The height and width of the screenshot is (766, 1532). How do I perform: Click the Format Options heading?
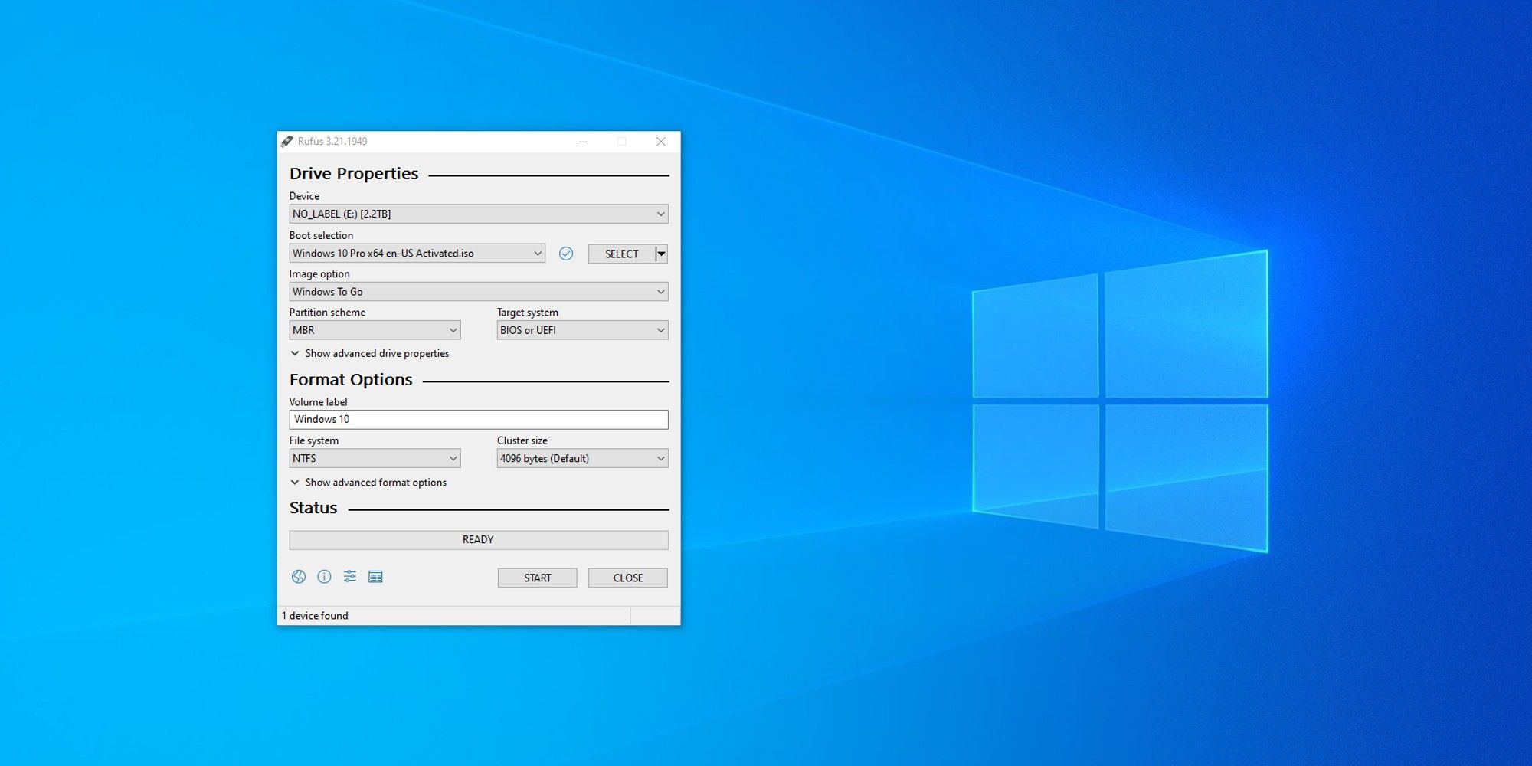tap(351, 379)
